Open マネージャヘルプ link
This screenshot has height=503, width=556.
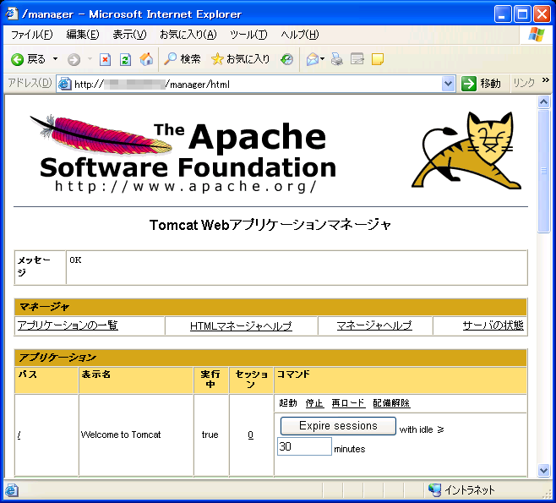tap(374, 325)
